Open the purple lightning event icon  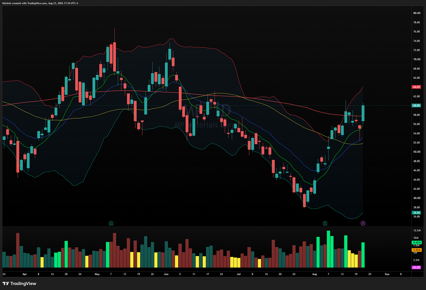(363, 223)
